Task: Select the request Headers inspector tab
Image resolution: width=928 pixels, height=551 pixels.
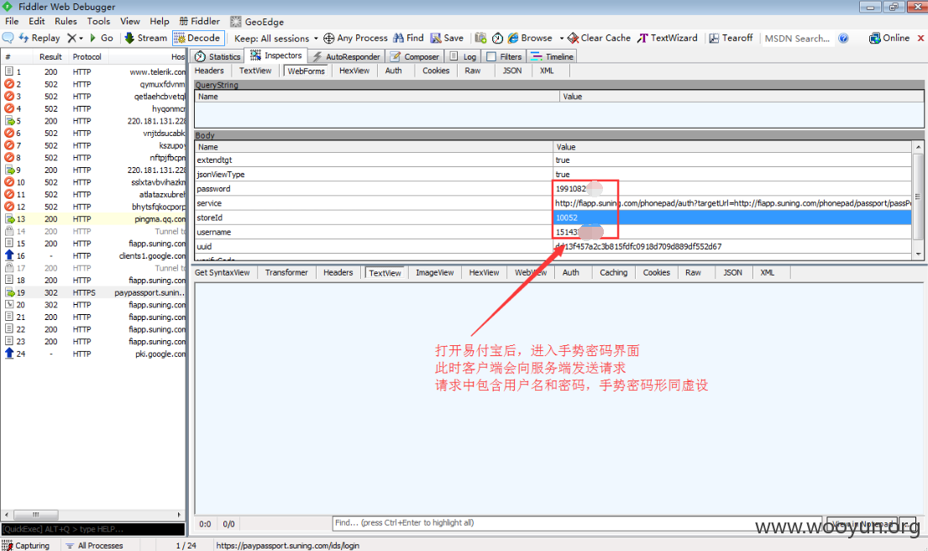Action: [x=209, y=71]
